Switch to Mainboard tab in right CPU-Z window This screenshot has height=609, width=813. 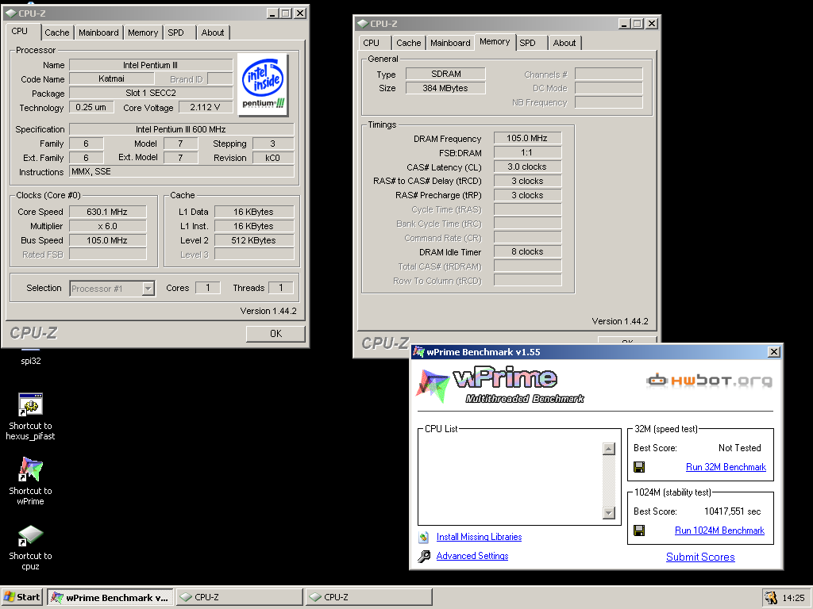coord(450,43)
